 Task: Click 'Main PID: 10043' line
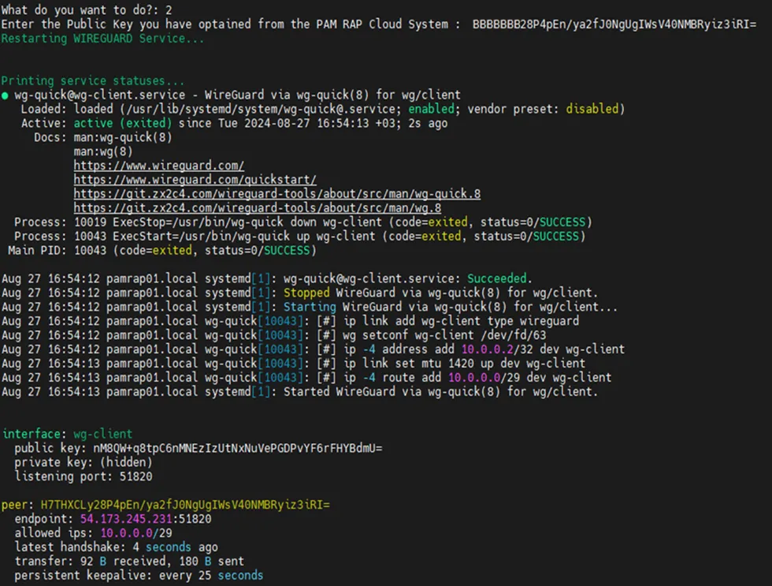[162, 251]
